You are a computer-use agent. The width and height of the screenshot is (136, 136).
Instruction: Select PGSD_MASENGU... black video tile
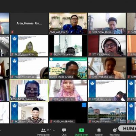(x=68, y=113)
